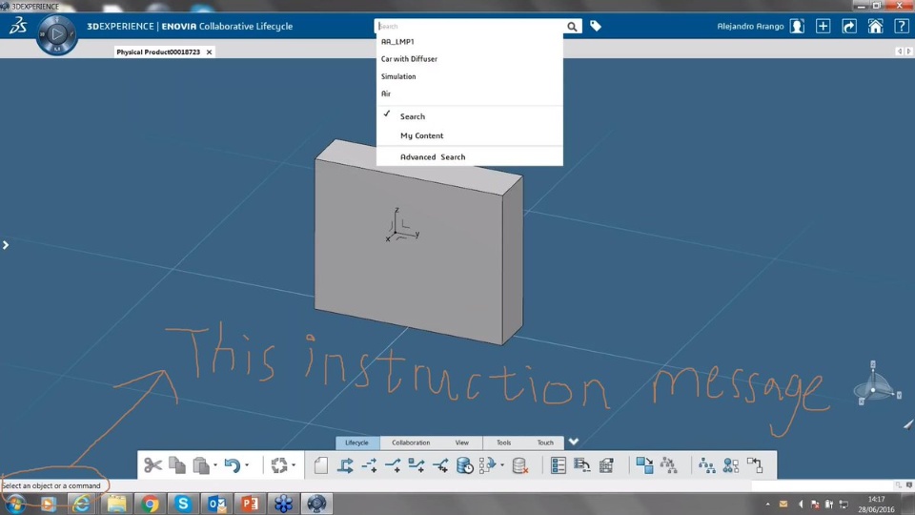Viewport: 915px width, 515px height.
Task: Click the 6WTags tag icon
Action: click(x=595, y=26)
